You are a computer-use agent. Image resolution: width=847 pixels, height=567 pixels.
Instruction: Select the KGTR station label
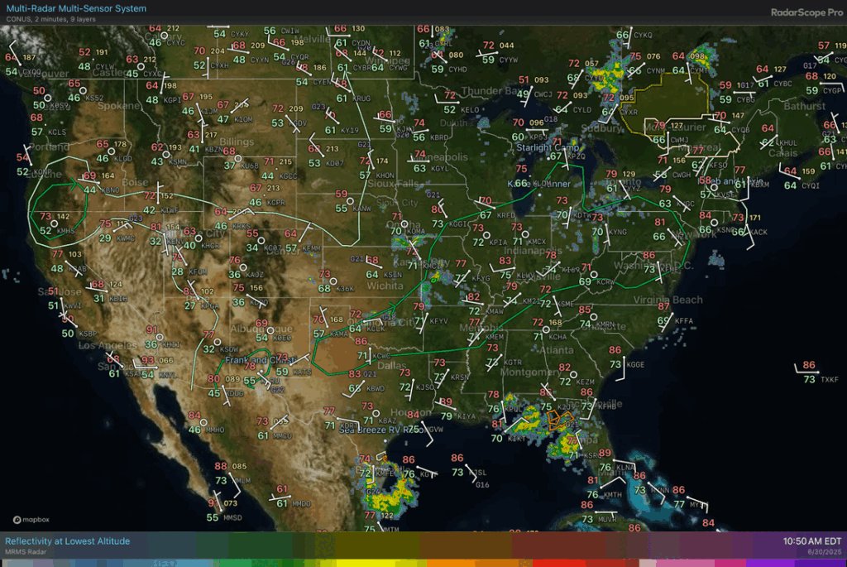click(513, 363)
